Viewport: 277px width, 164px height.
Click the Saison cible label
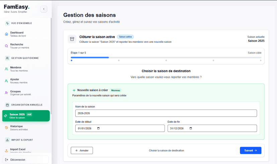point(255,53)
